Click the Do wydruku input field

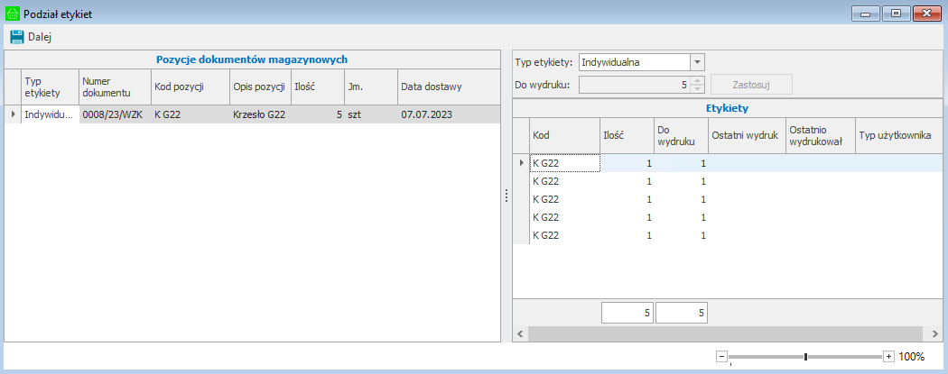click(634, 85)
